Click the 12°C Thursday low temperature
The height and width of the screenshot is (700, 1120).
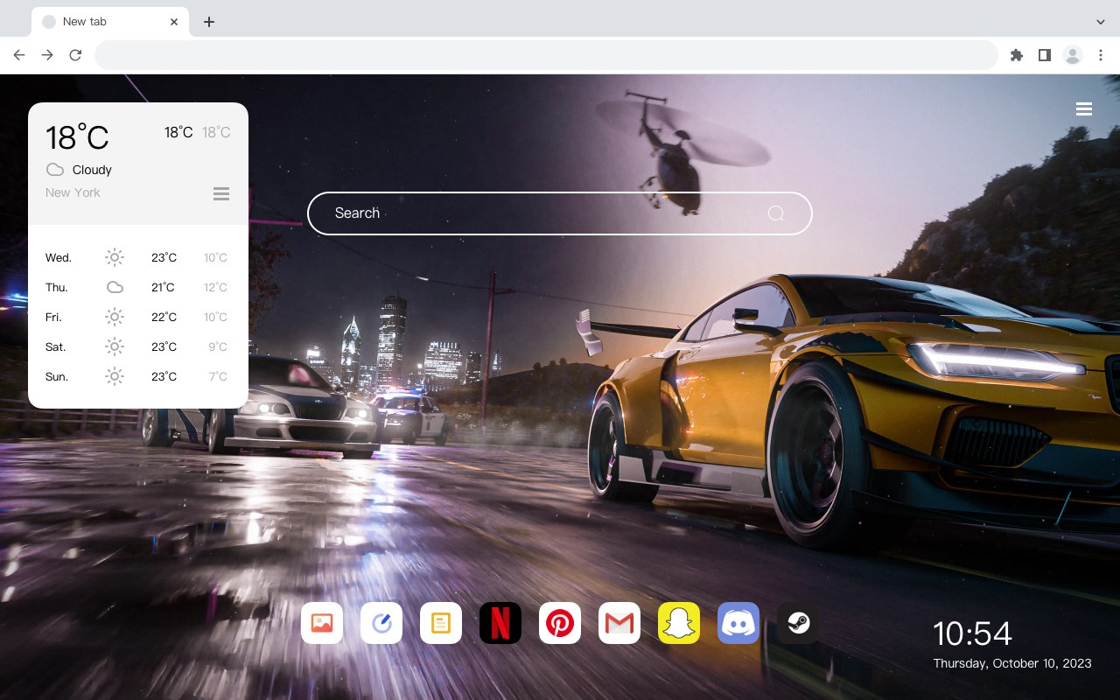coord(215,287)
